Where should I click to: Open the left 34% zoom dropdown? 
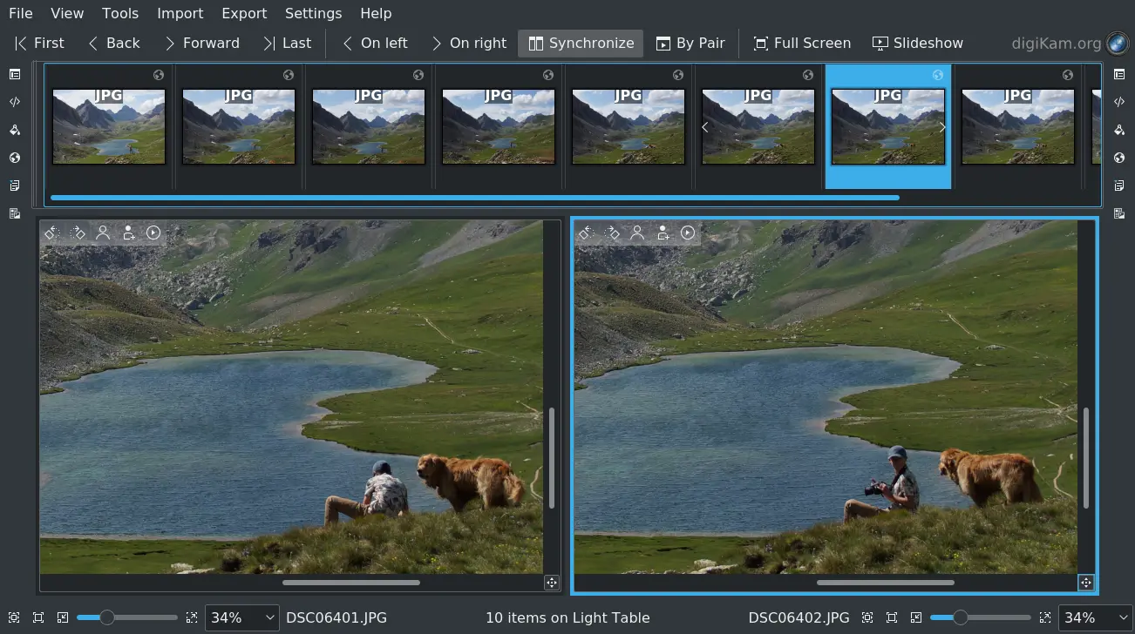point(241,617)
